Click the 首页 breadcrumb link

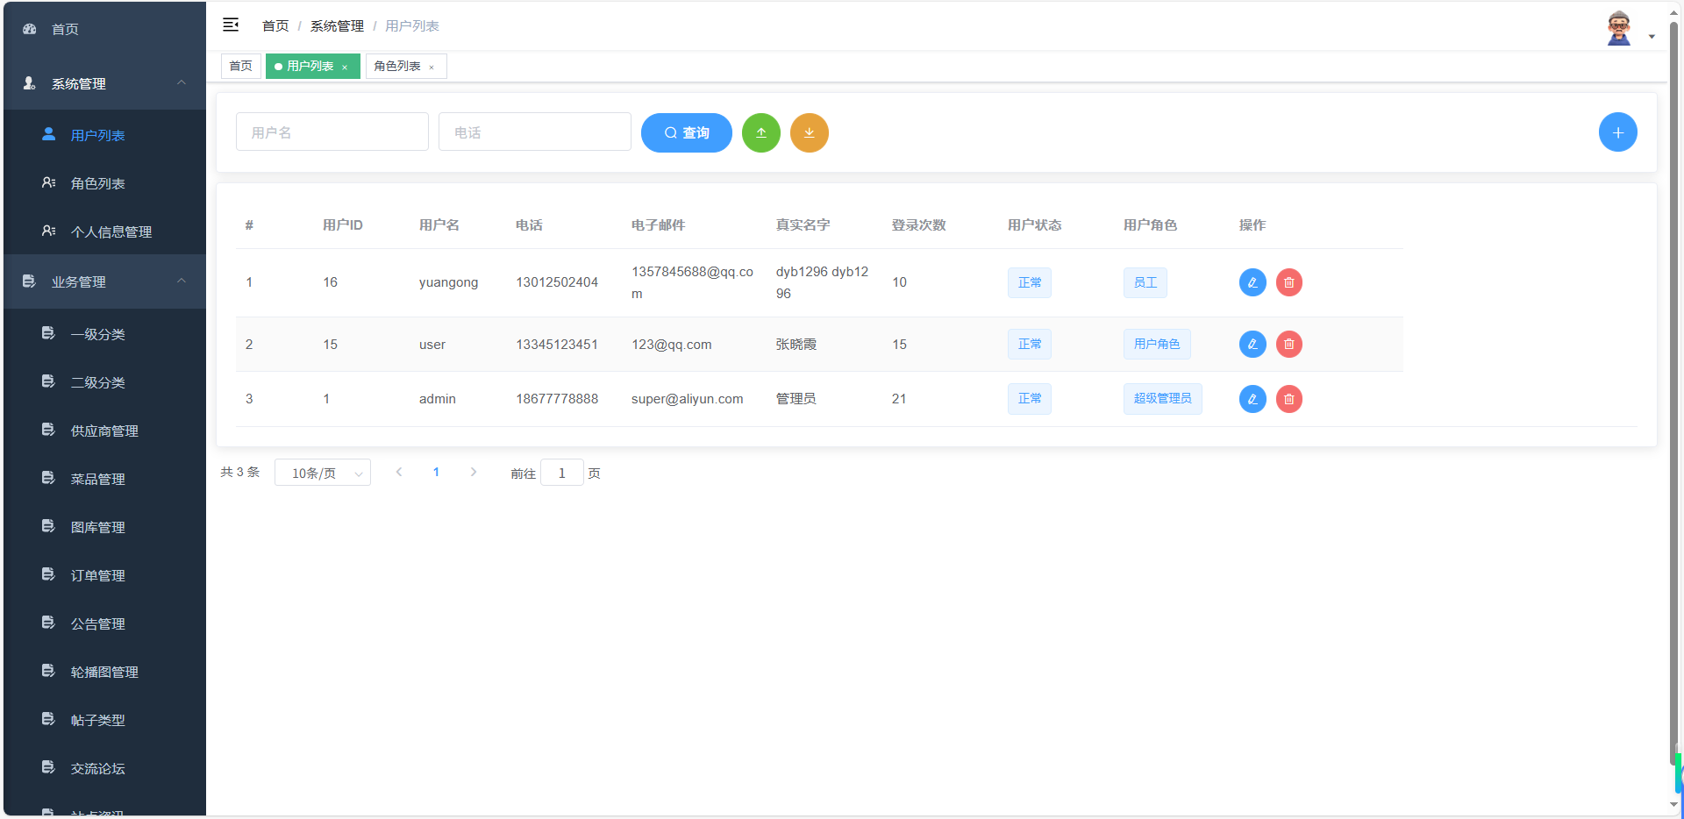[275, 26]
